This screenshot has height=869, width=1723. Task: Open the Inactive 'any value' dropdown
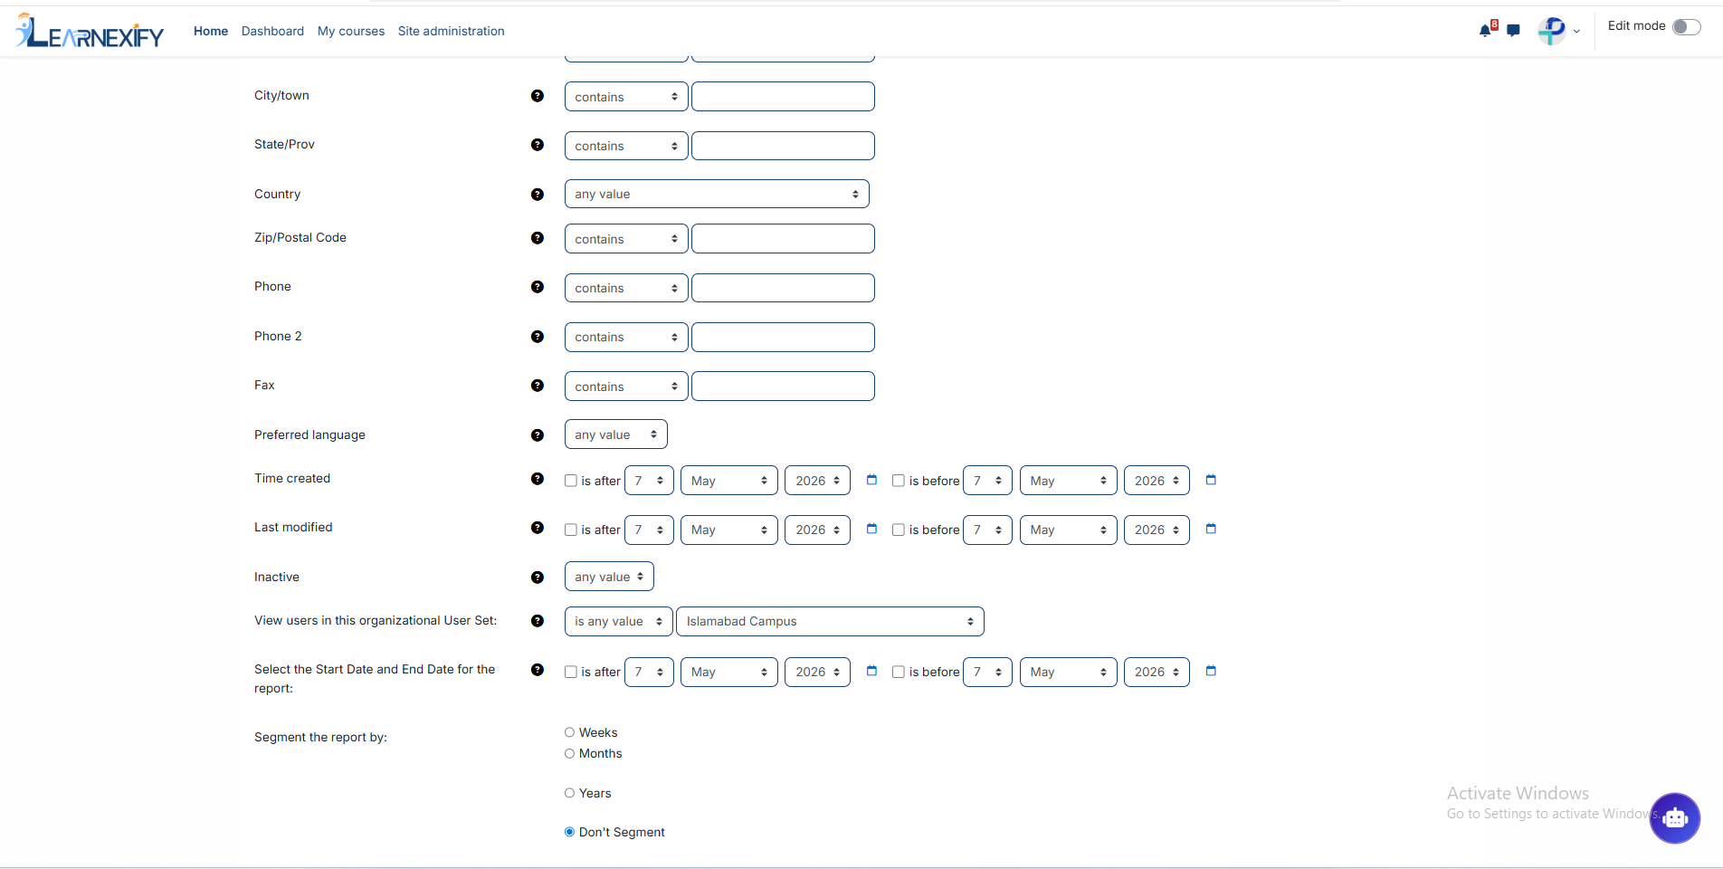[609, 577]
